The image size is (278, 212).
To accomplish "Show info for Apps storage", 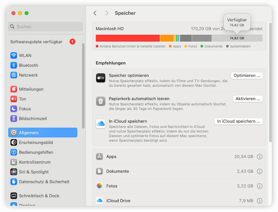I will (x=260, y=157).
